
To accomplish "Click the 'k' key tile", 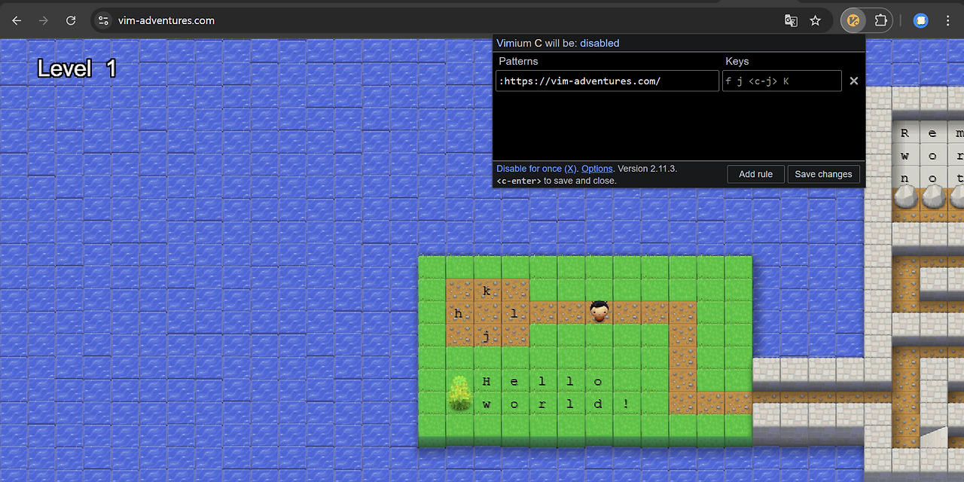I will click(x=487, y=291).
